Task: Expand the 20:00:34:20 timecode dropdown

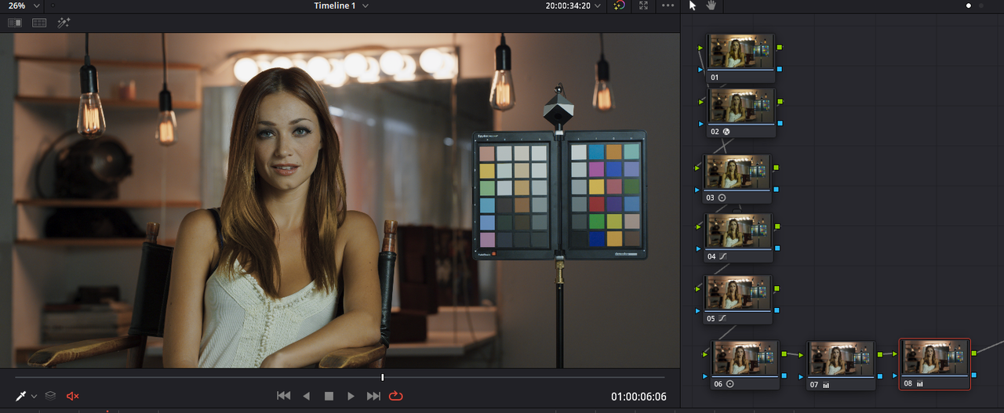Action: pos(574,5)
